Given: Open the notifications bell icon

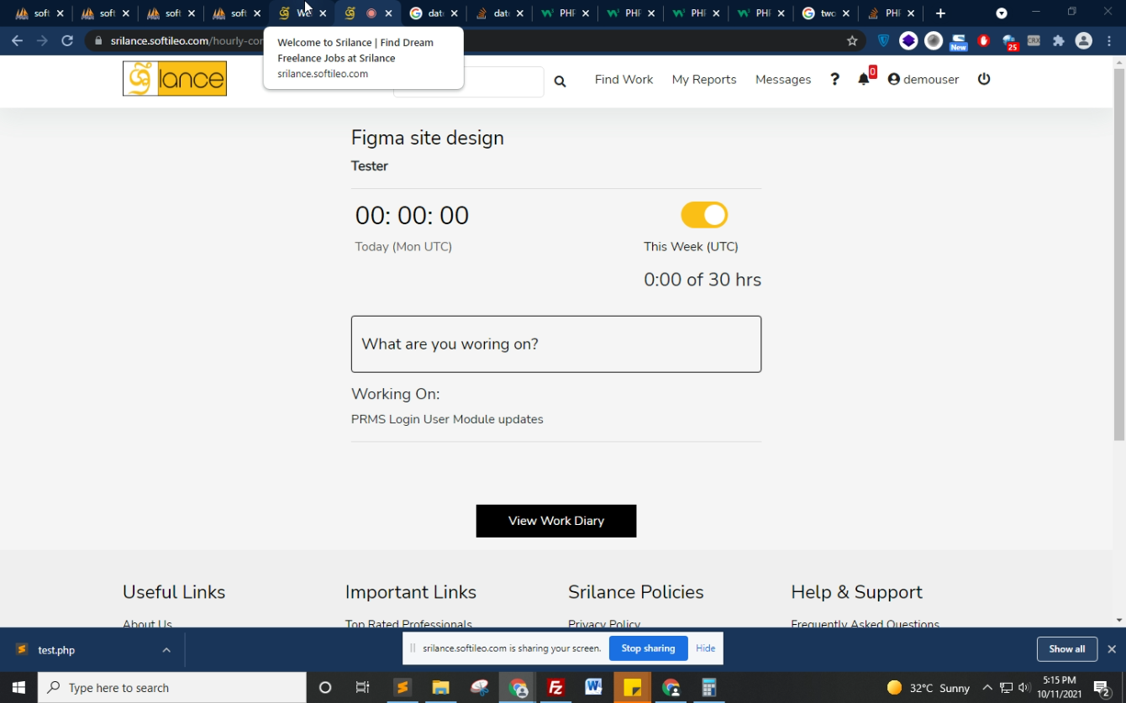Looking at the screenshot, I should click(864, 79).
